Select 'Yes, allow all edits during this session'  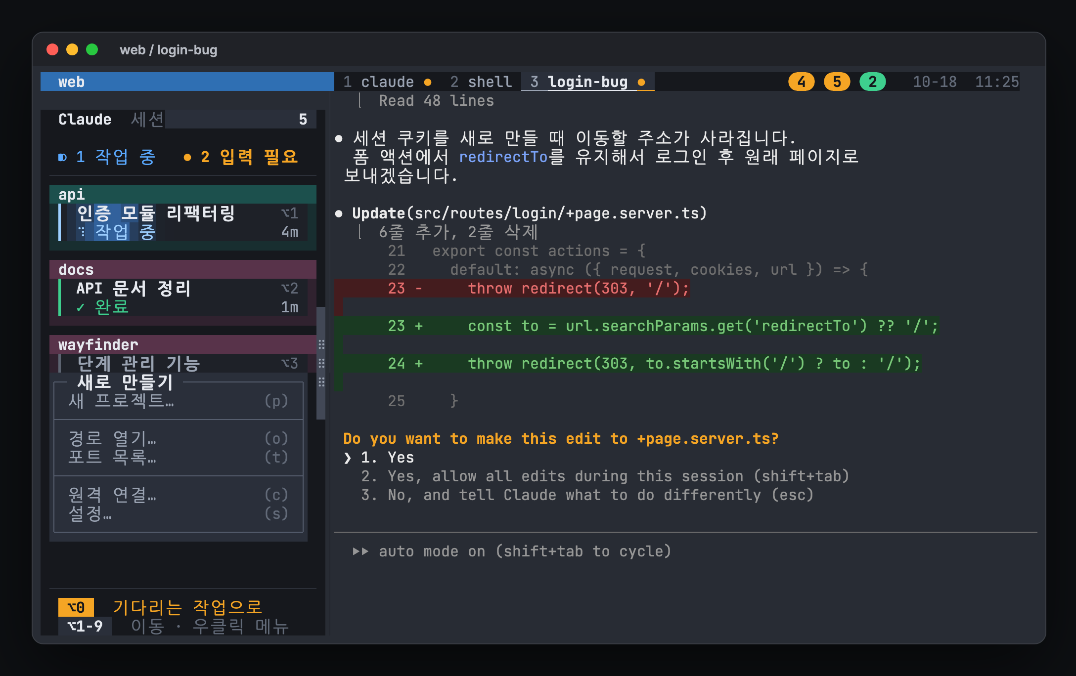[x=605, y=476]
